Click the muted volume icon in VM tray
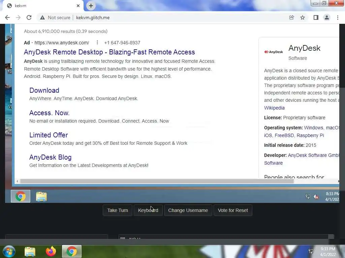345x258 pixels. (x=316, y=197)
